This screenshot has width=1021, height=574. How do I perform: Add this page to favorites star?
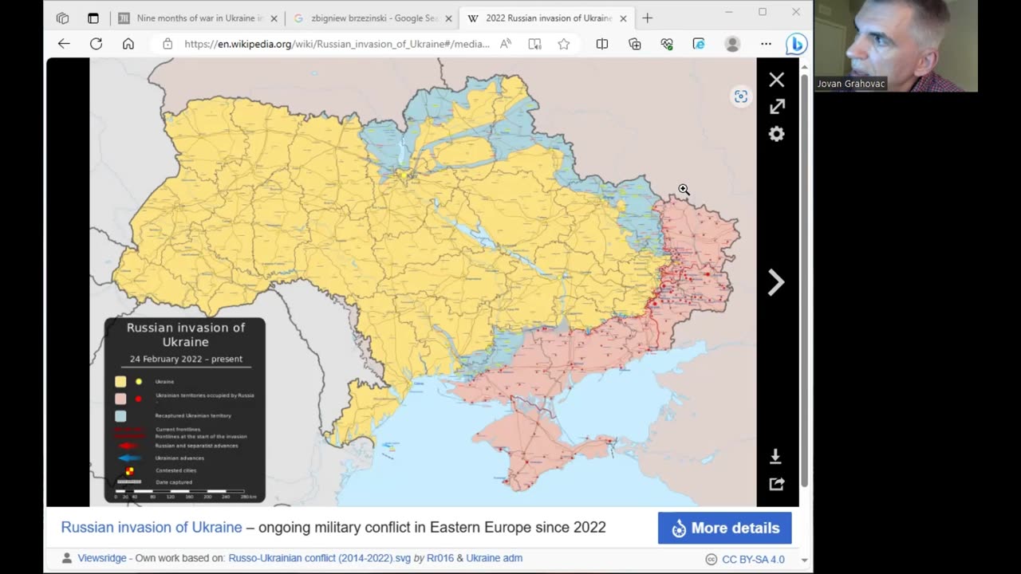(564, 44)
